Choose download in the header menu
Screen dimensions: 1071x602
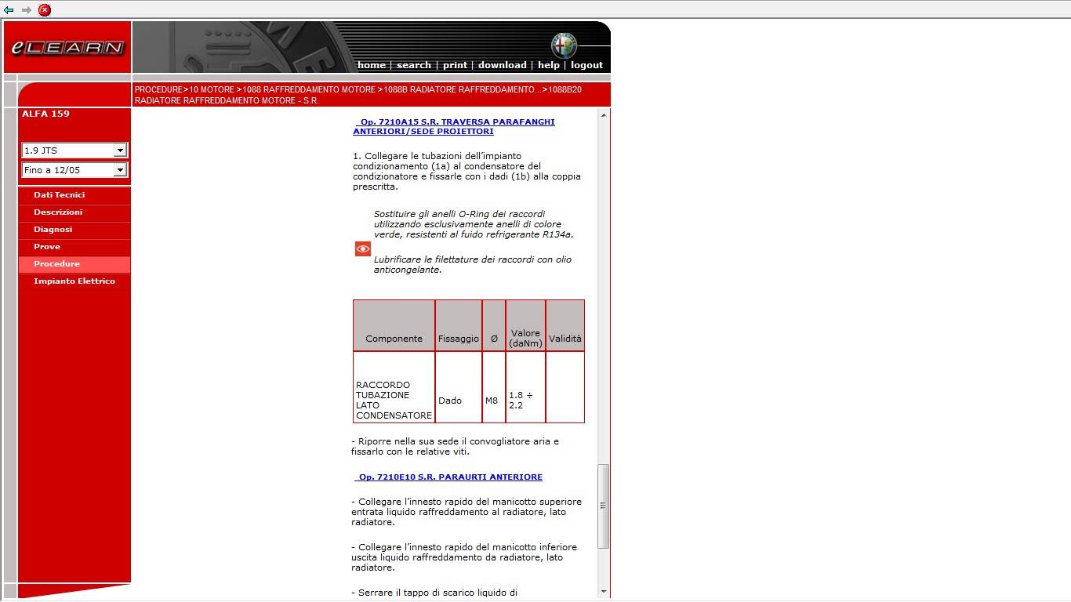pos(503,65)
